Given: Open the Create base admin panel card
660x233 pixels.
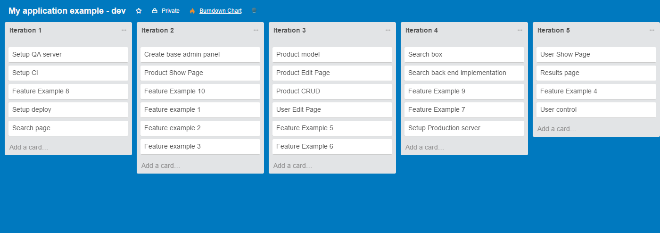Looking at the screenshot, I should point(200,54).
